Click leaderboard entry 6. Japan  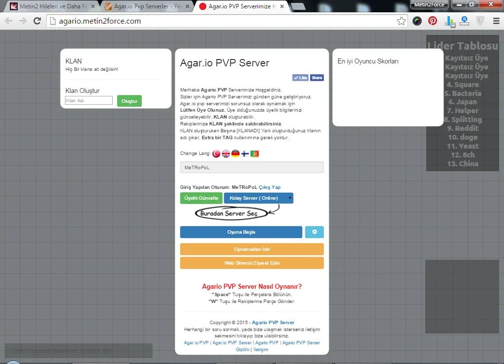point(463,102)
